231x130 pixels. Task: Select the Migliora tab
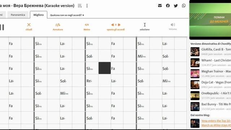(39, 15)
